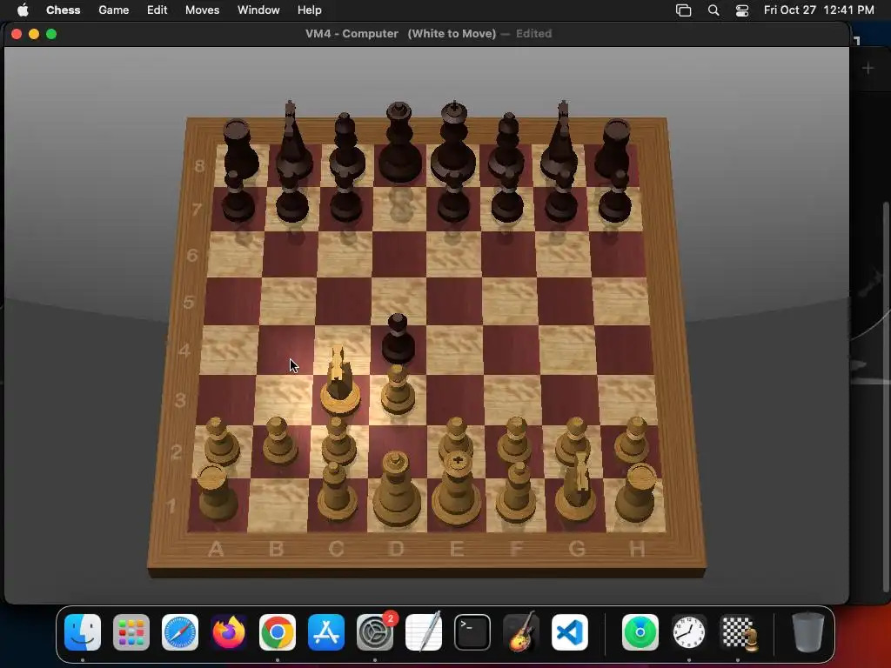Click the black bishop on c8
Viewport: 891px width, 668px height.
click(346, 146)
